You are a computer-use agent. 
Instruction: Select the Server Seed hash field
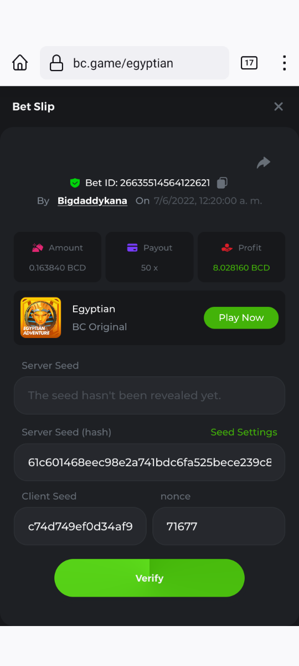pos(149,462)
